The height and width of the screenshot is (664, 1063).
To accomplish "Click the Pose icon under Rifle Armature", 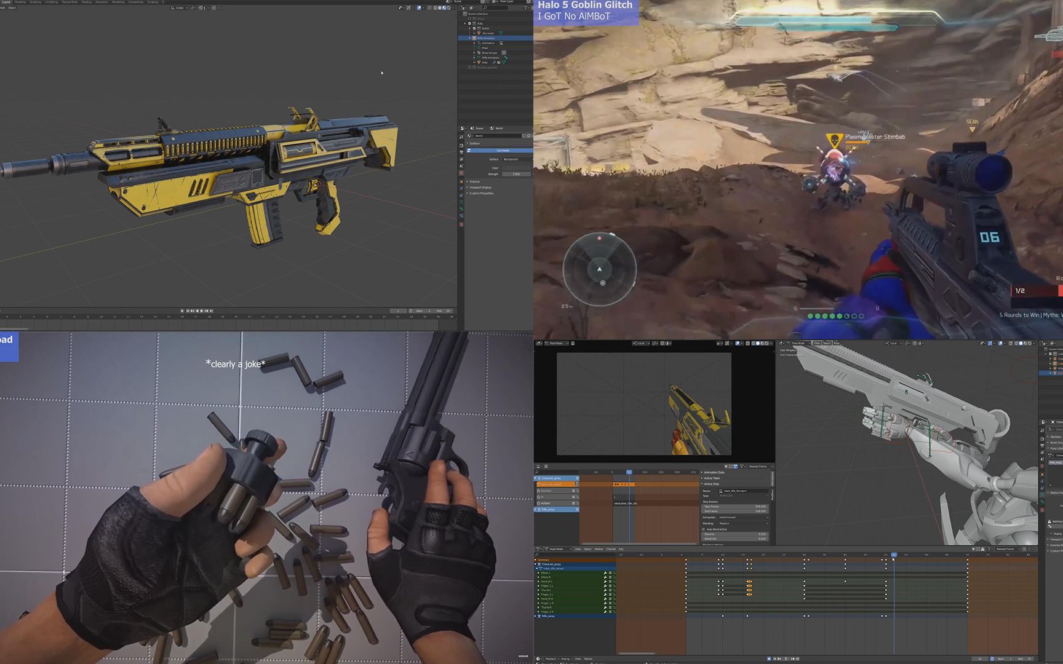I will point(479,48).
